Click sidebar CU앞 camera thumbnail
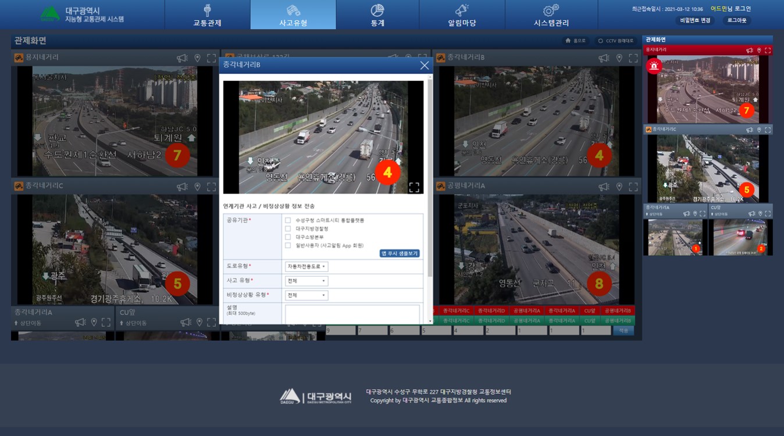The height and width of the screenshot is (436, 784). coord(740,237)
